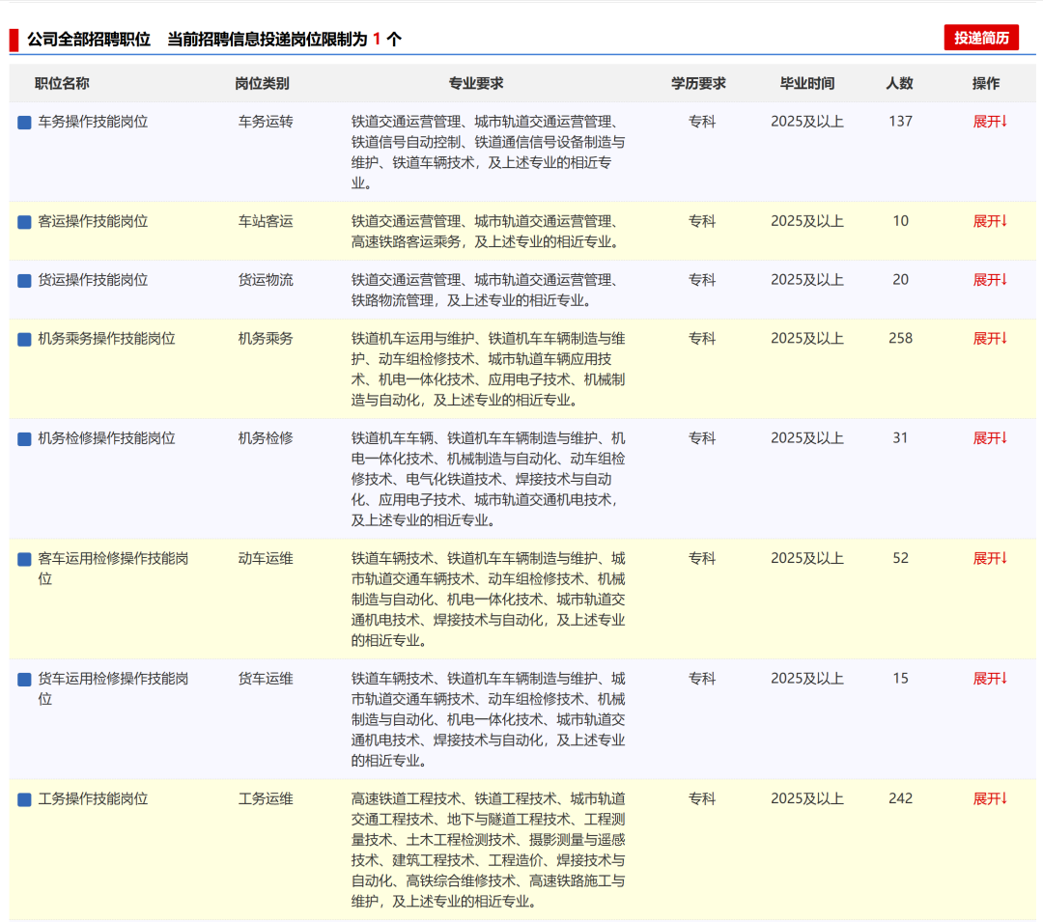Tick the checkbox for 客运操作技能岗位
The width and height of the screenshot is (1043, 922).
[24, 222]
